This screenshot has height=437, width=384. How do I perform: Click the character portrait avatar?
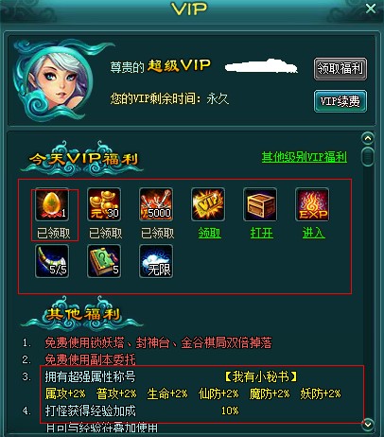pos(59,80)
